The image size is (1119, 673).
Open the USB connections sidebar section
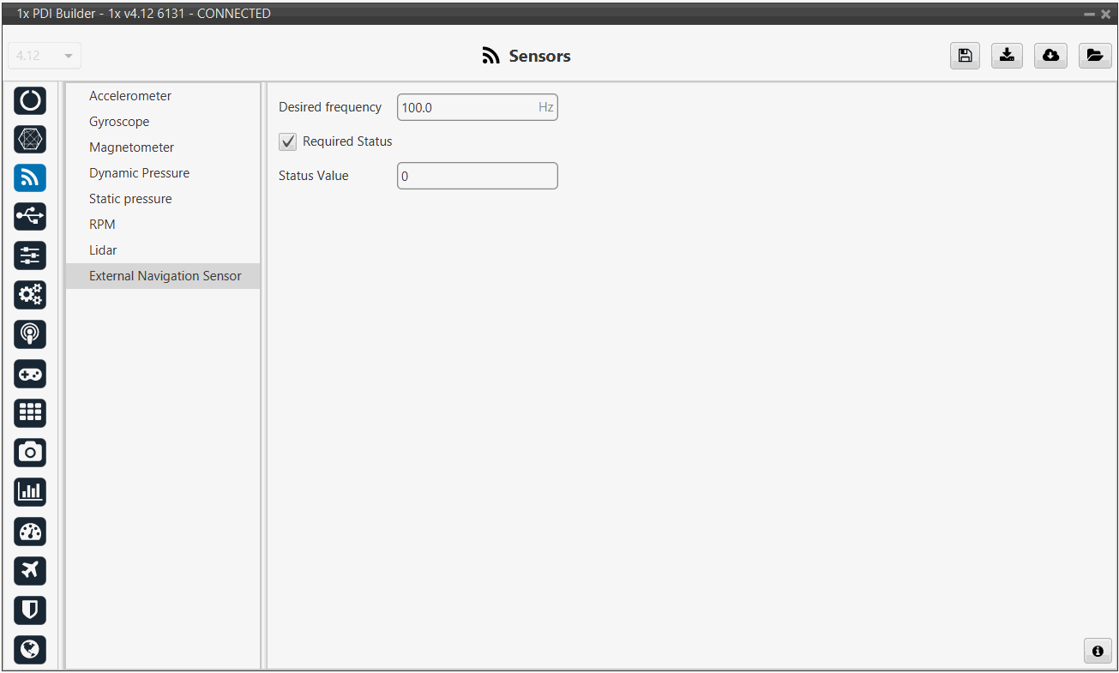pyautogui.click(x=30, y=217)
